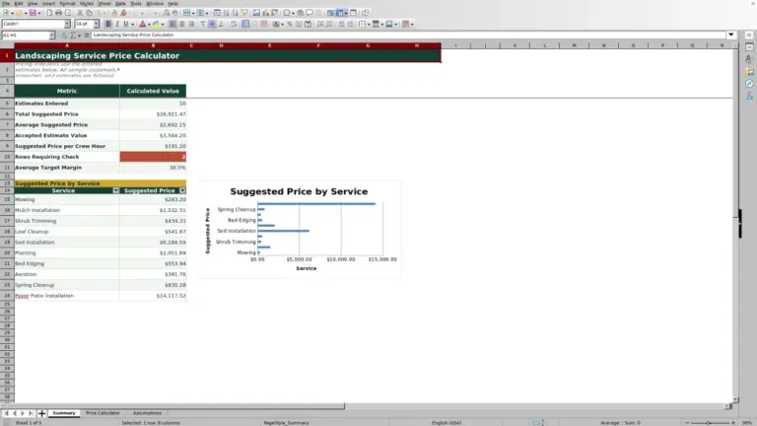The height and width of the screenshot is (426, 757).
Task: Open the Insert menu
Action: coord(48,3)
